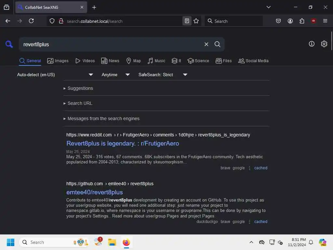The image size is (333, 250).
Task: Open cached link for reddit result
Action: coord(260,168)
